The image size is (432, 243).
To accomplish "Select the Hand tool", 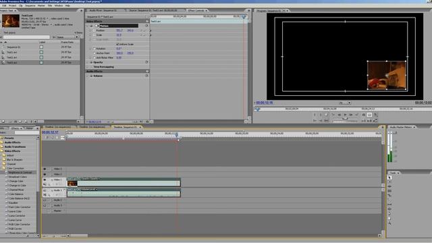I will tap(389, 218).
